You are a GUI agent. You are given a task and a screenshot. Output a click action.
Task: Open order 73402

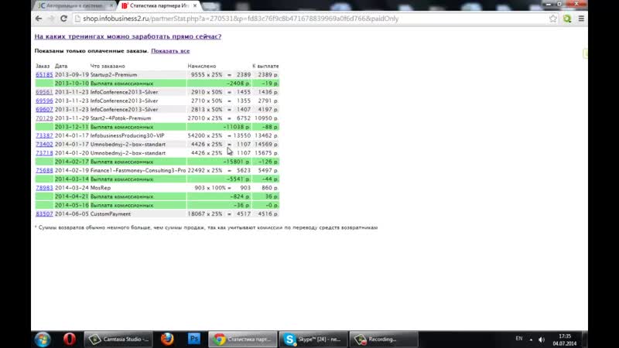point(44,144)
